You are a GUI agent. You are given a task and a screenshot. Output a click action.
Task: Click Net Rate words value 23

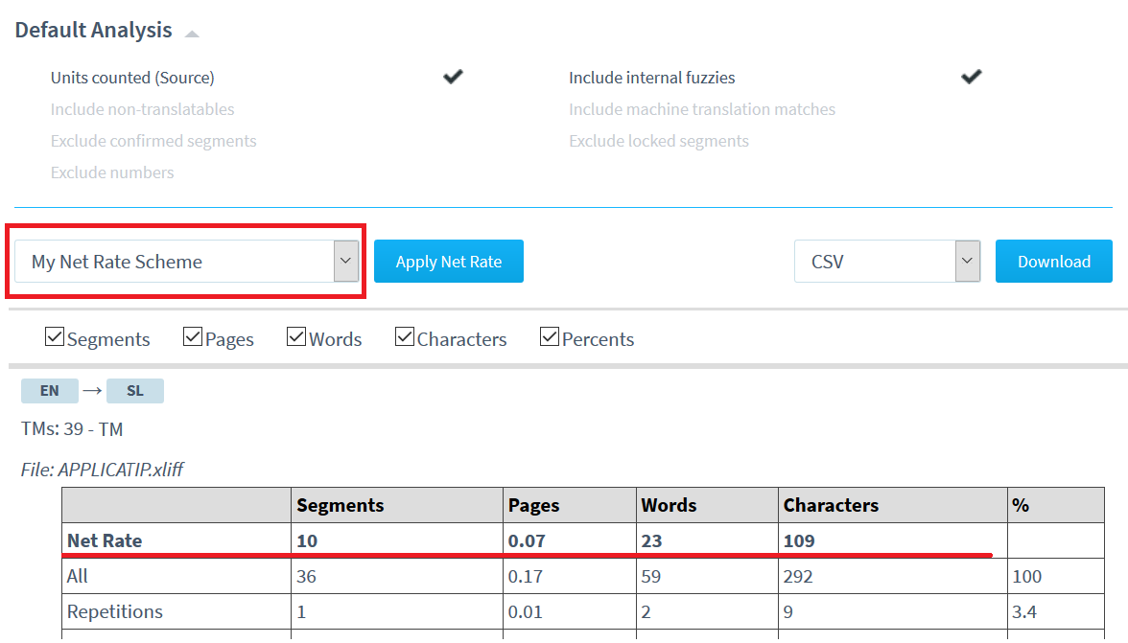[x=652, y=541]
